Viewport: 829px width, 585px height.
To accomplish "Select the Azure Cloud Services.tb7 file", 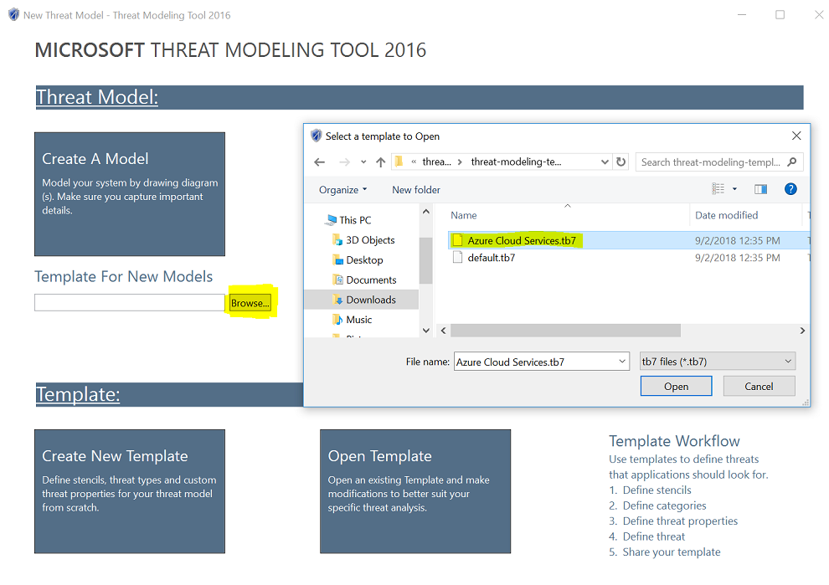I will pyautogui.click(x=515, y=239).
